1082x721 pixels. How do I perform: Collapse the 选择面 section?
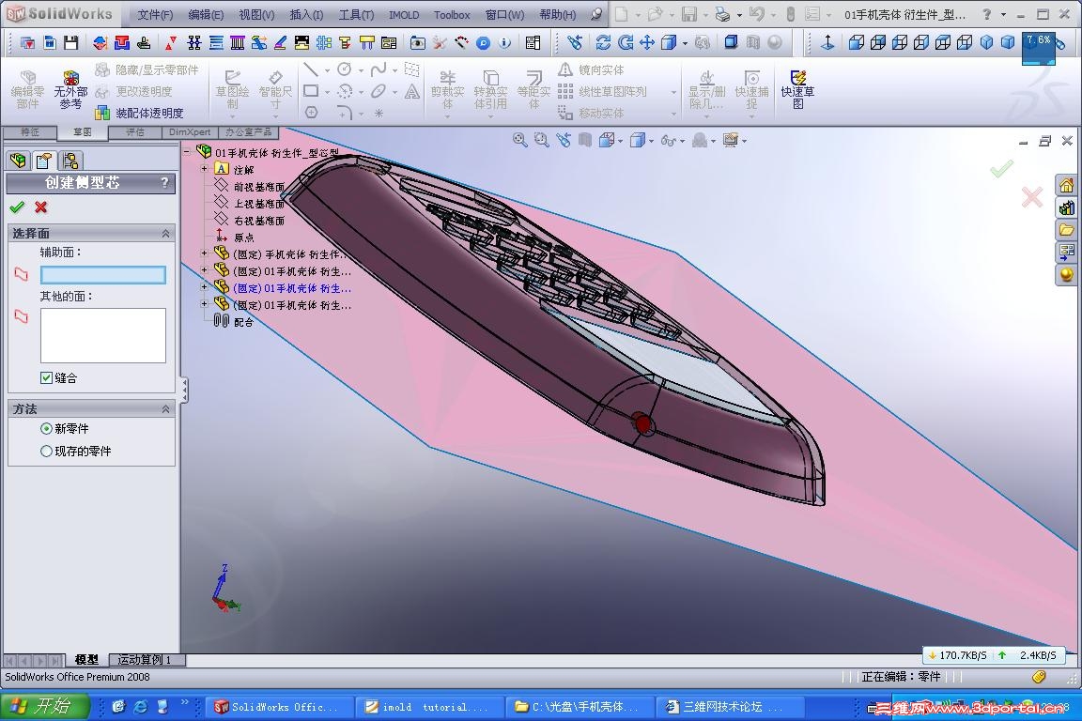(x=165, y=234)
